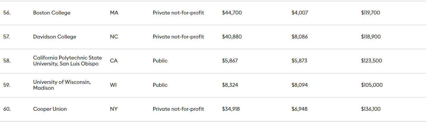Click rank number 58
This screenshot has height=122, width=426.
[x=7, y=61]
